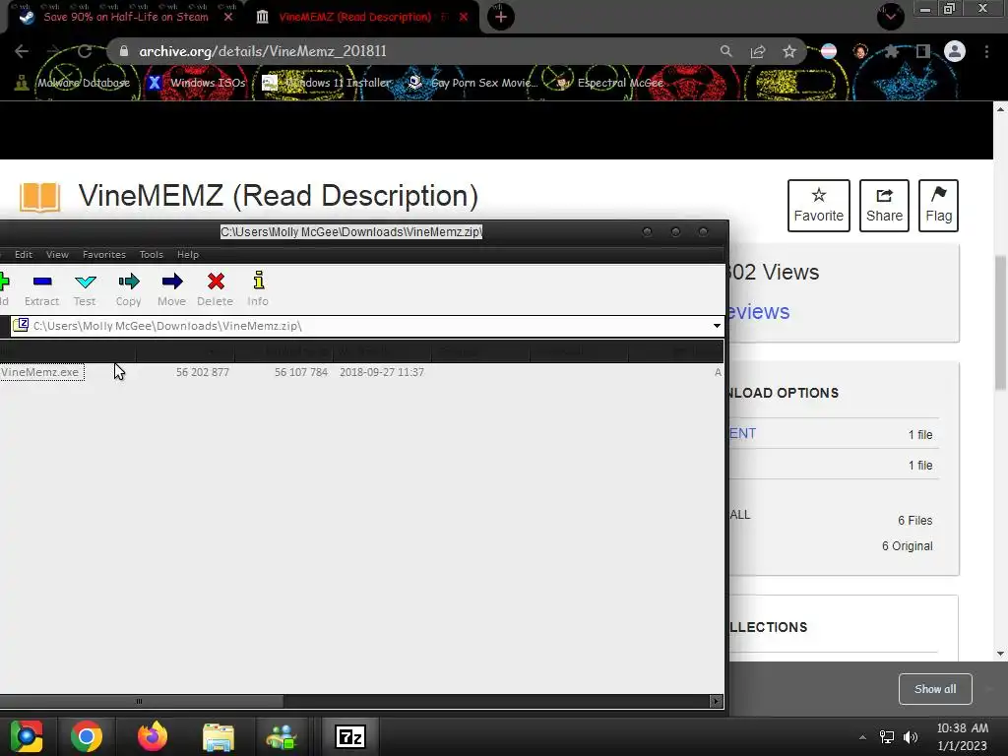The width and height of the screenshot is (1008, 756).
Task: Open a new browser tab
Action: [501, 17]
